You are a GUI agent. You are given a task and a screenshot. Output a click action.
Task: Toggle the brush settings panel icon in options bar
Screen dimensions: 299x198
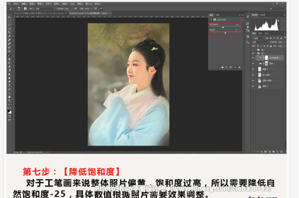(x=25, y=8)
